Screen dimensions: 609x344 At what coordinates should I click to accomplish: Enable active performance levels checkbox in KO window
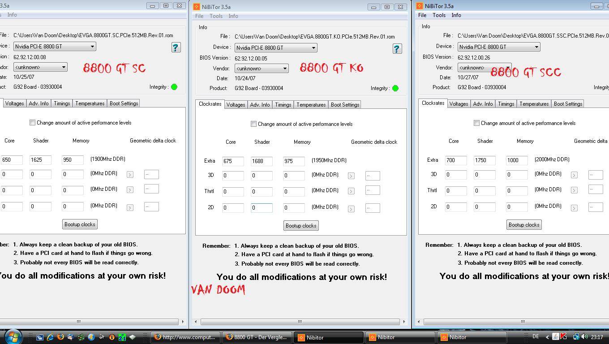coord(253,124)
